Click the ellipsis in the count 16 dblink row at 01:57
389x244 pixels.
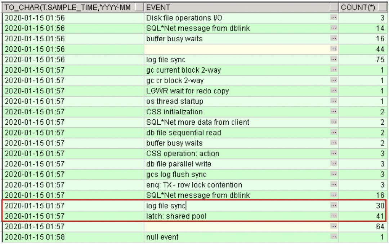(x=334, y=195)
